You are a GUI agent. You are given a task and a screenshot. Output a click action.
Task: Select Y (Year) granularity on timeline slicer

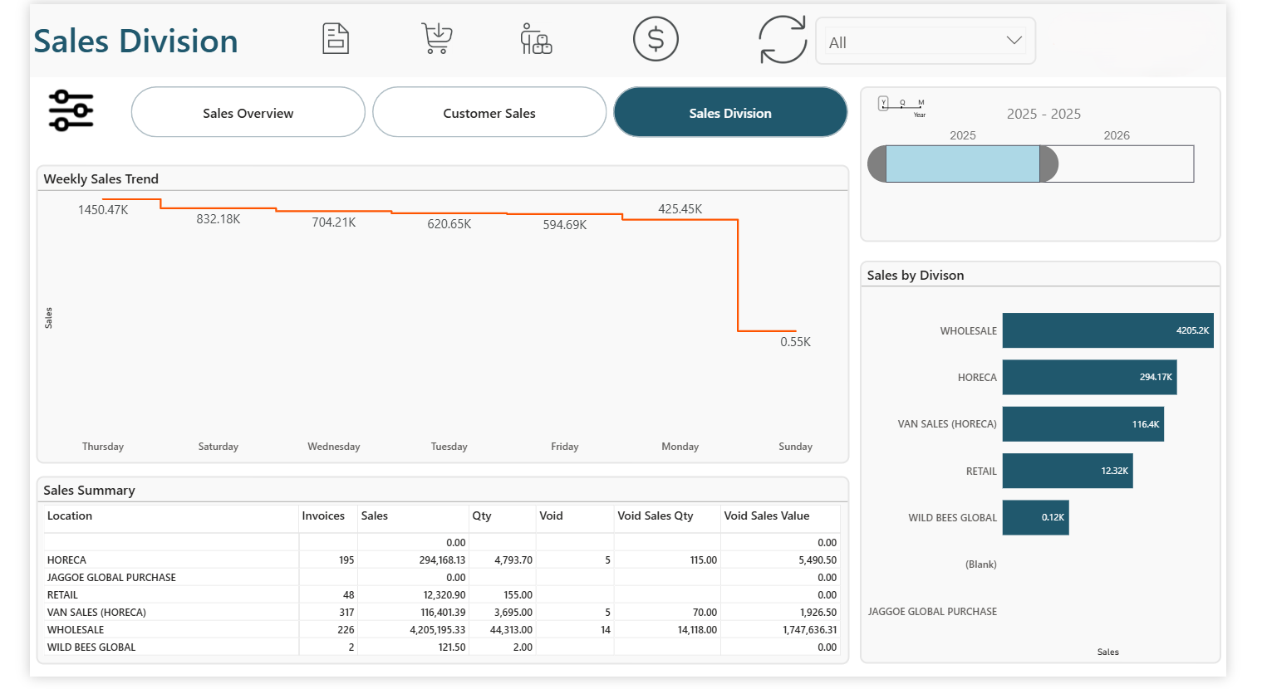pos(883,103)
